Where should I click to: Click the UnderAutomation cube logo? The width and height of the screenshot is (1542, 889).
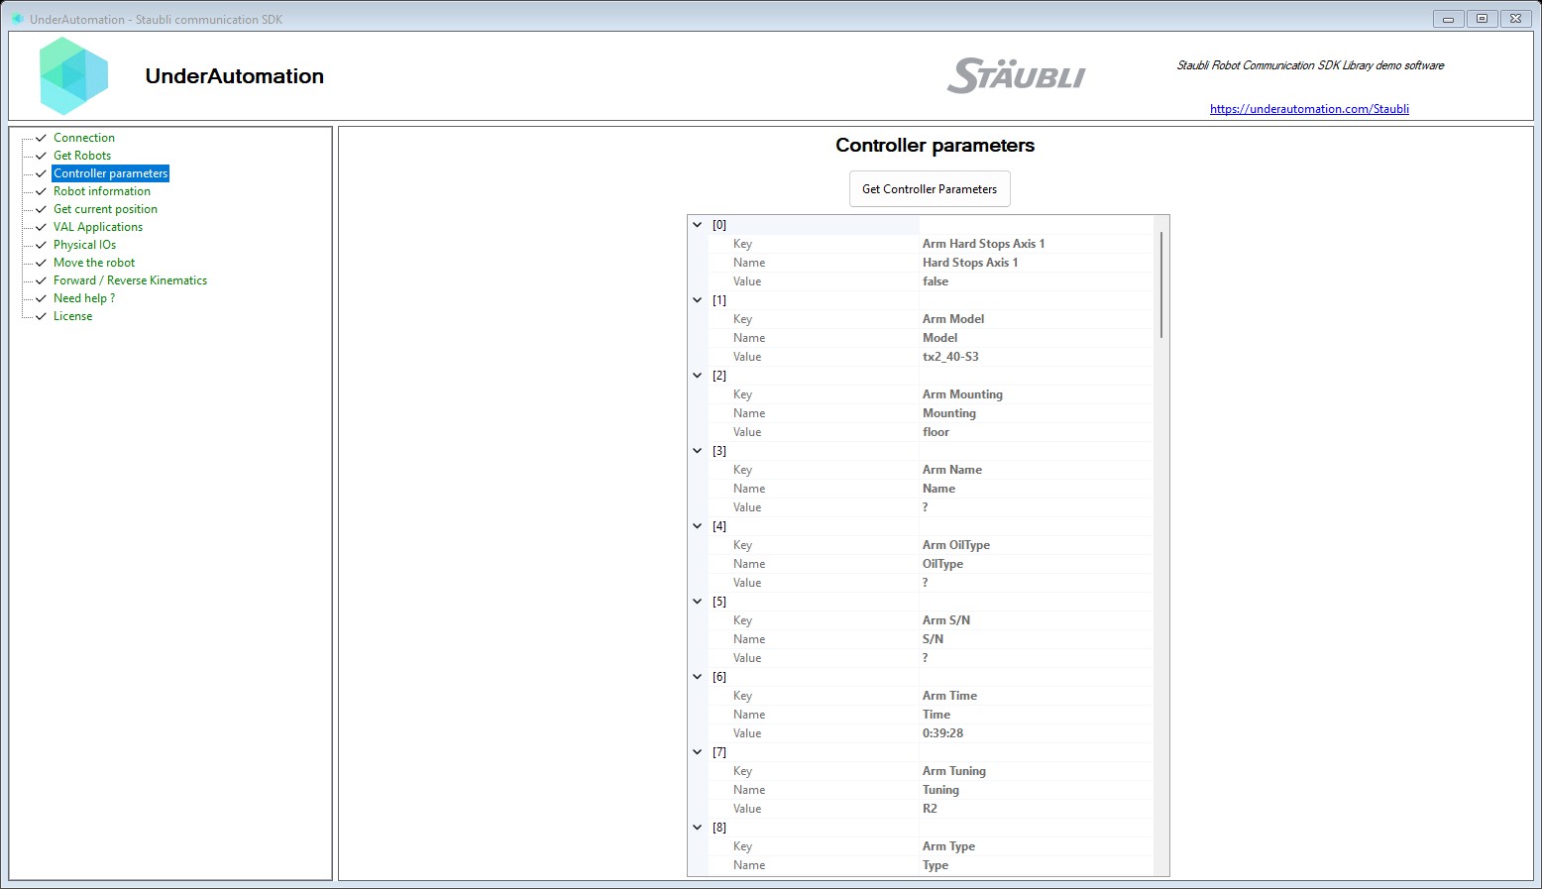click(73, 75)
